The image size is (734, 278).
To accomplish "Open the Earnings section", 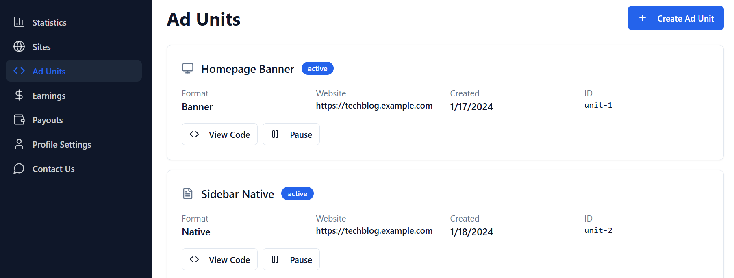I will (49, 95).
